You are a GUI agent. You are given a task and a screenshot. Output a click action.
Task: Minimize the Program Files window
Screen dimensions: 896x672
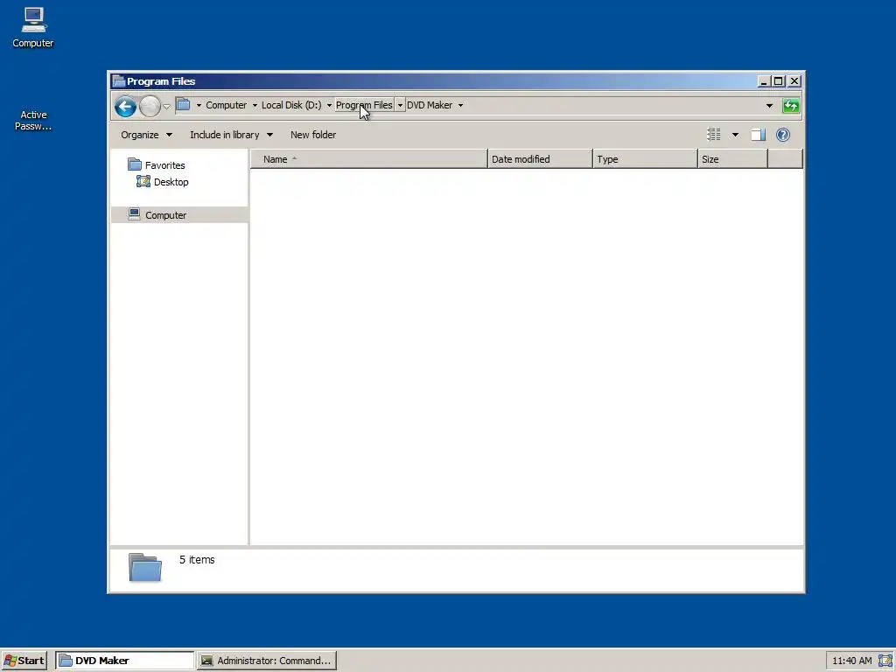point(763,81)
